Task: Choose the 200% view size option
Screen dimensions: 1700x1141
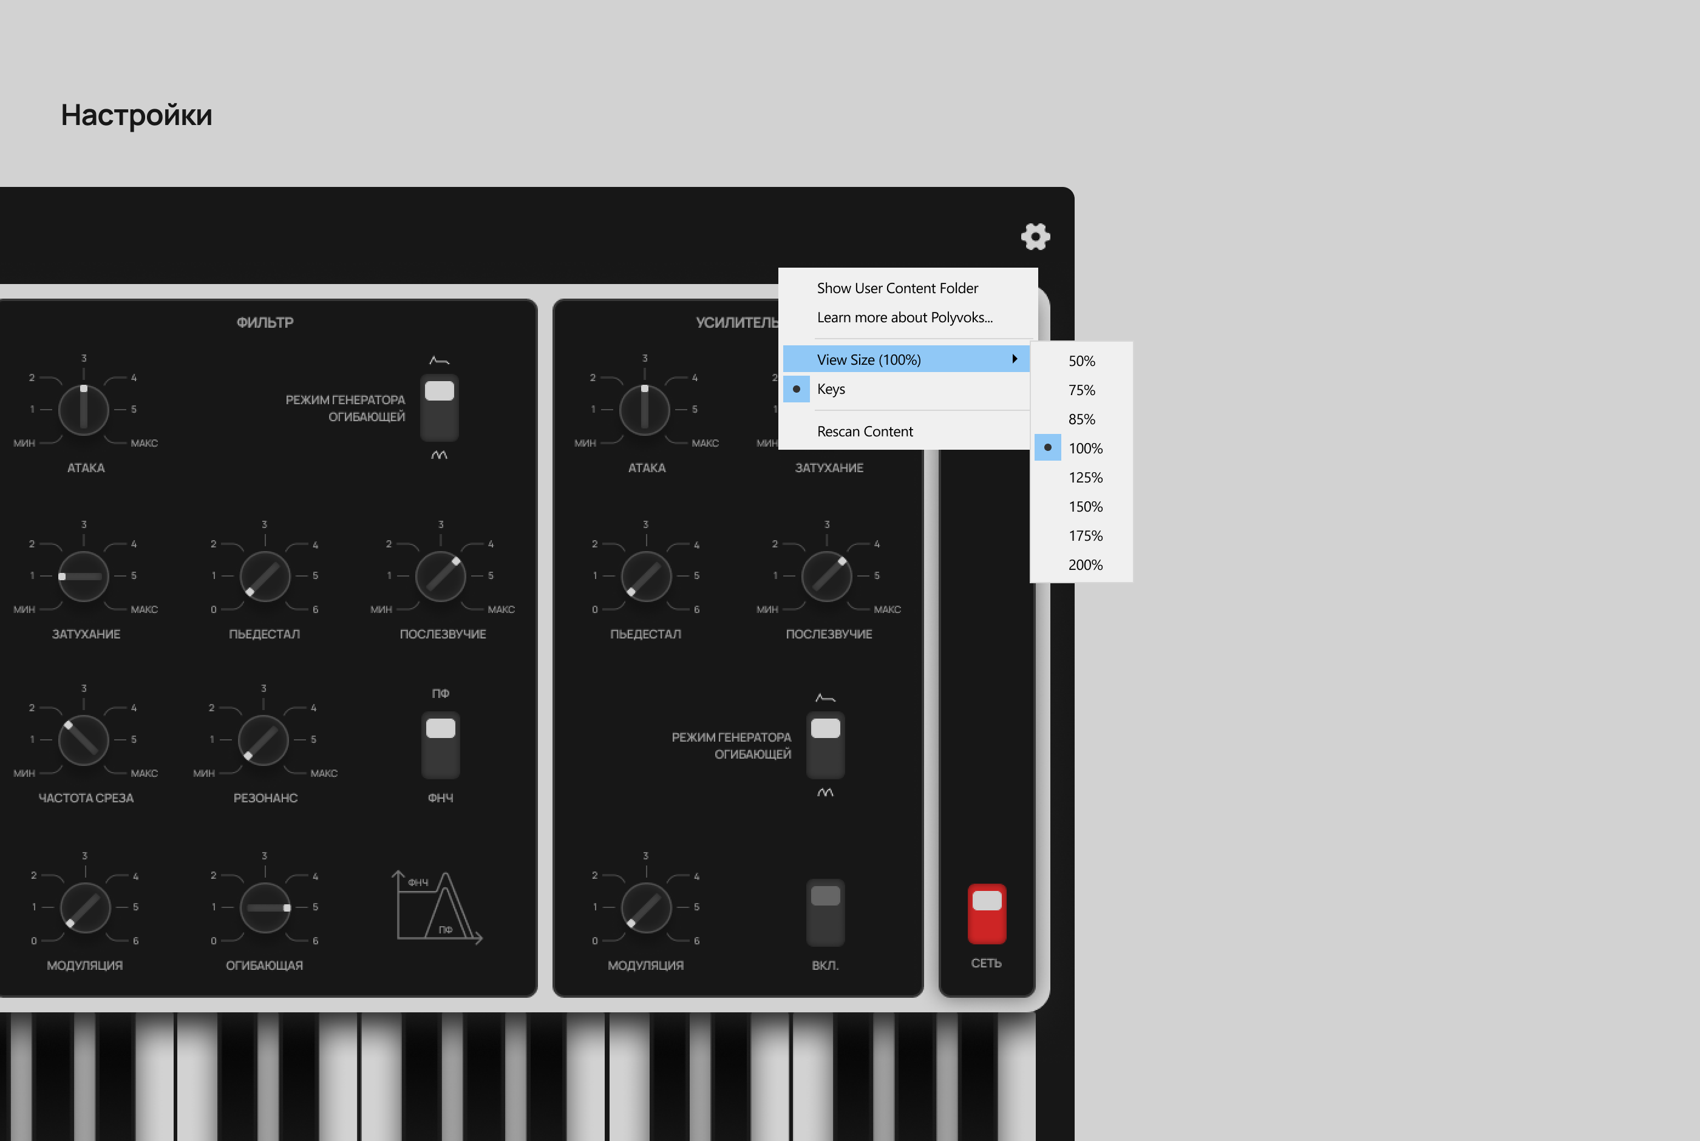Action: [x=1084, y=564]
